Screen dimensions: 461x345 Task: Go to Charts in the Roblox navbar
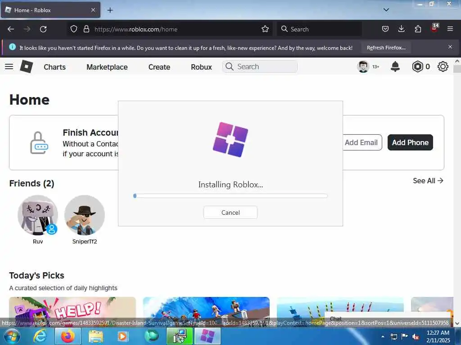tap(54, 67)
